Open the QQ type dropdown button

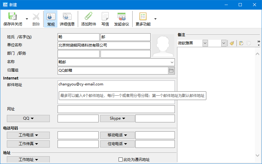point(28,118)
